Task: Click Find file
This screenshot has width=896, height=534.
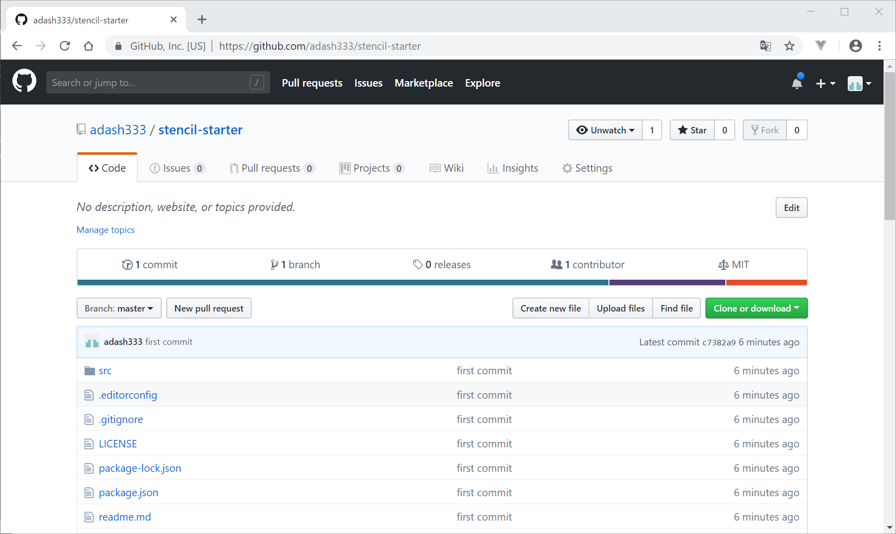Action: 677,308
